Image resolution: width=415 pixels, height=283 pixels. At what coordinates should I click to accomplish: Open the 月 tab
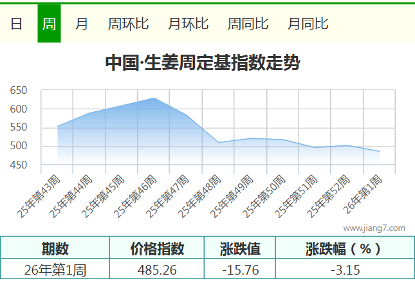(x=82, y=24)
